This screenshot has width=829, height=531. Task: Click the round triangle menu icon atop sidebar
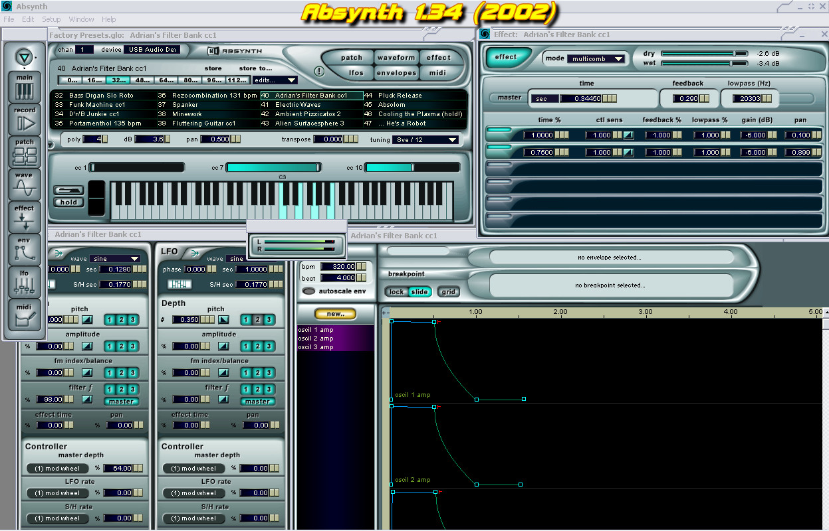coord(24,57)
